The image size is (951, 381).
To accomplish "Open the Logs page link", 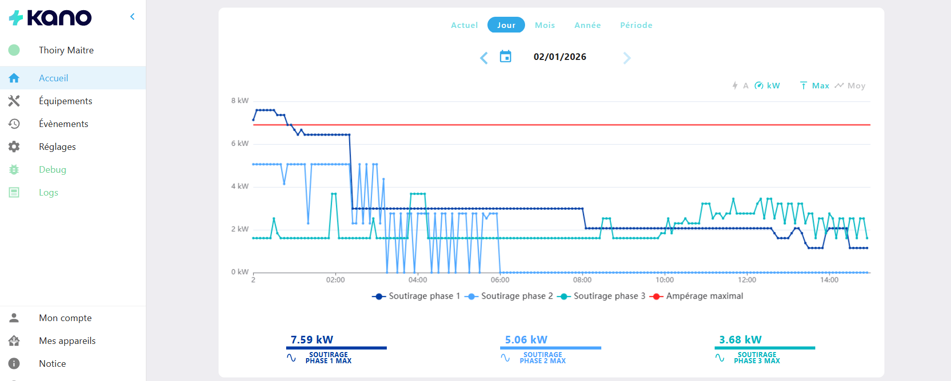I will 48,193.
